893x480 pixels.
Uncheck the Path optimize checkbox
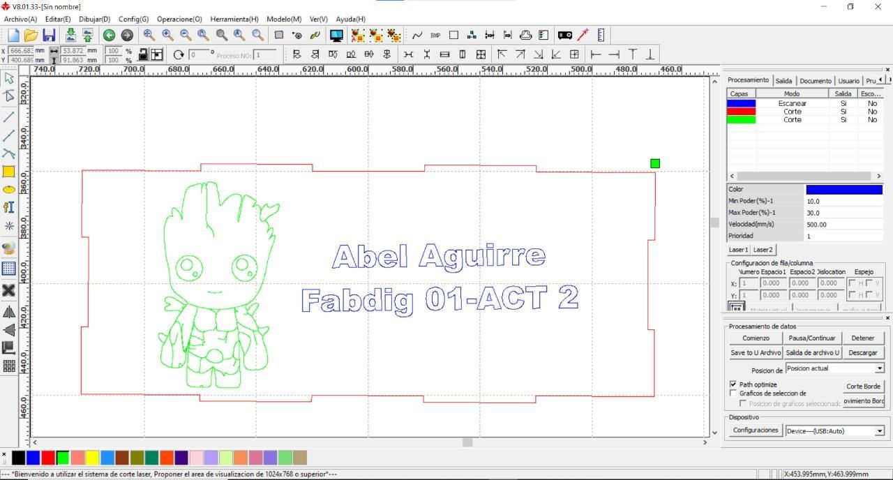tap(733, 384)
